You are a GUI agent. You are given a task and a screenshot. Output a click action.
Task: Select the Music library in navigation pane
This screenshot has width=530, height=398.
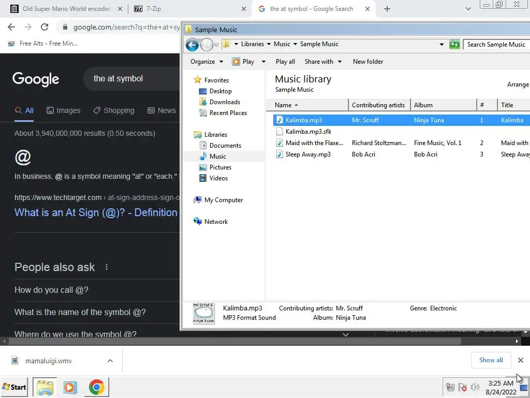[217, 157]
